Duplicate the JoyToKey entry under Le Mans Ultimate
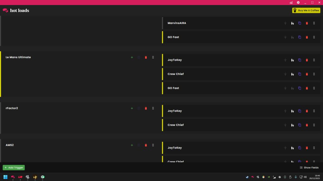 coord(300,60)
